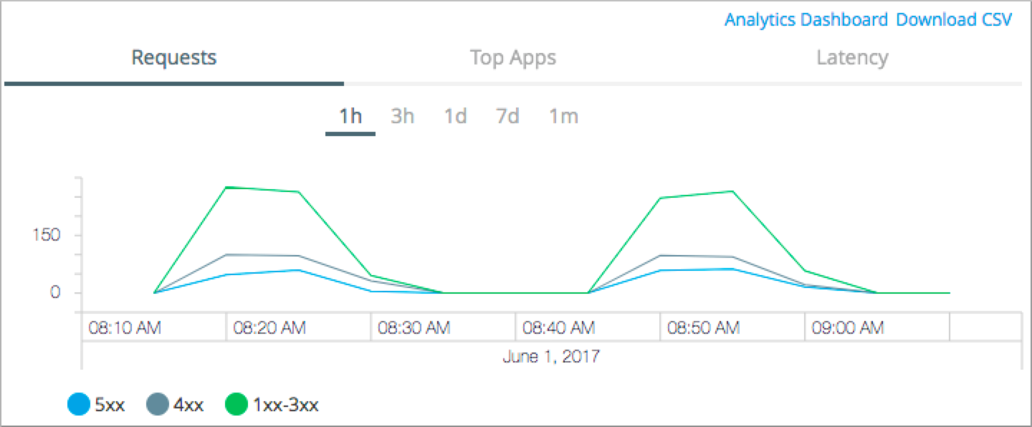Click the June 1, 2017 date label
The image size is (1032, 427).
click(x=550, y=356)
